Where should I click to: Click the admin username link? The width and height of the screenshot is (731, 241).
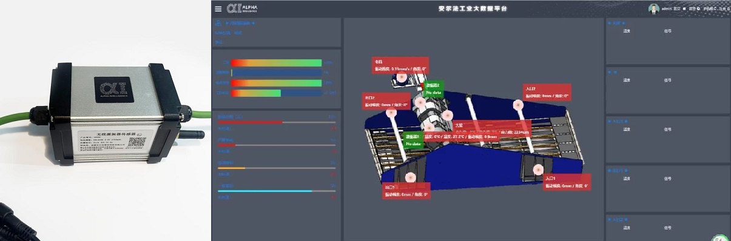(x=666, y=9)
